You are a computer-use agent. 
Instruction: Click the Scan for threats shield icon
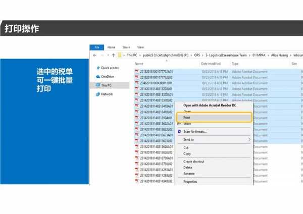tap(179, 131)
